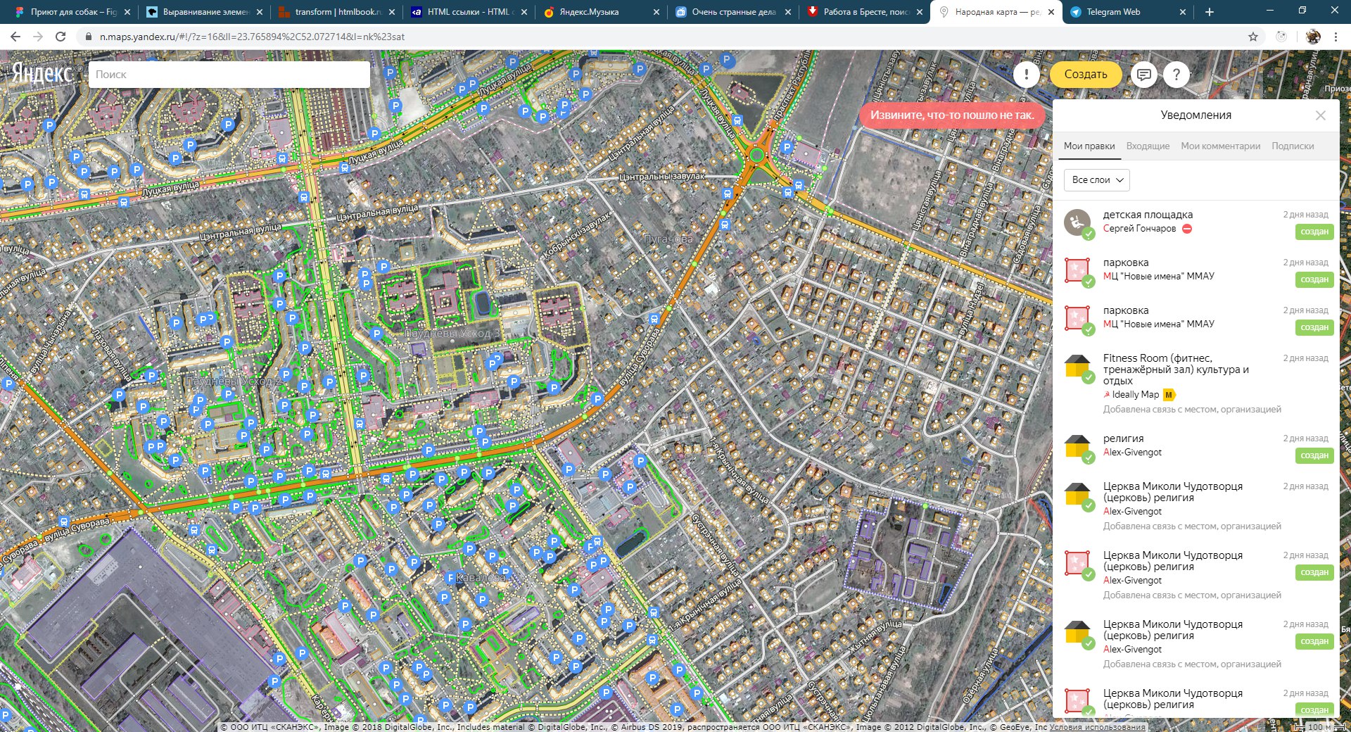Image resolution: width=1351 pixels, height=732 pixels.
Task: Click the browser address bar URL
Action: pyautogui.click(x=252, y=37)
